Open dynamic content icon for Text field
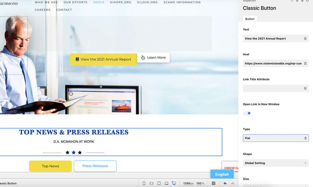 tap(305, 39)
